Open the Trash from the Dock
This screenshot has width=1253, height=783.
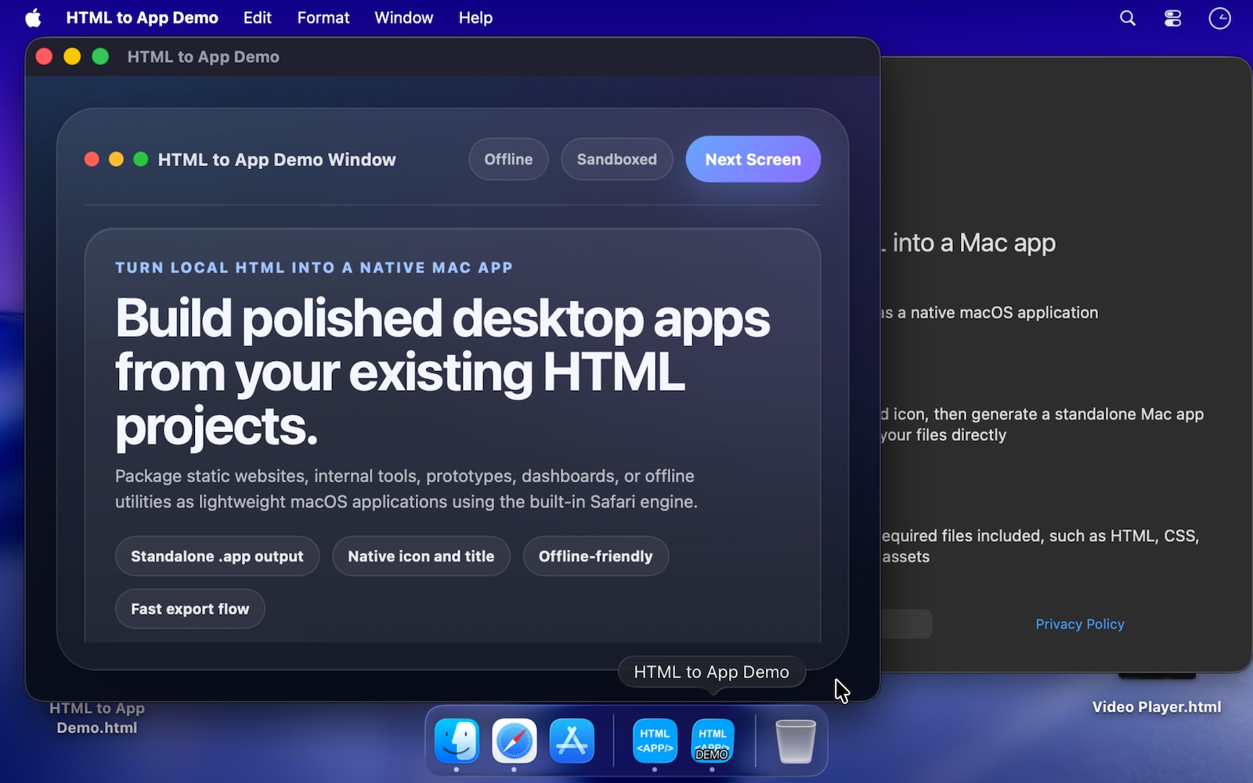795,741
